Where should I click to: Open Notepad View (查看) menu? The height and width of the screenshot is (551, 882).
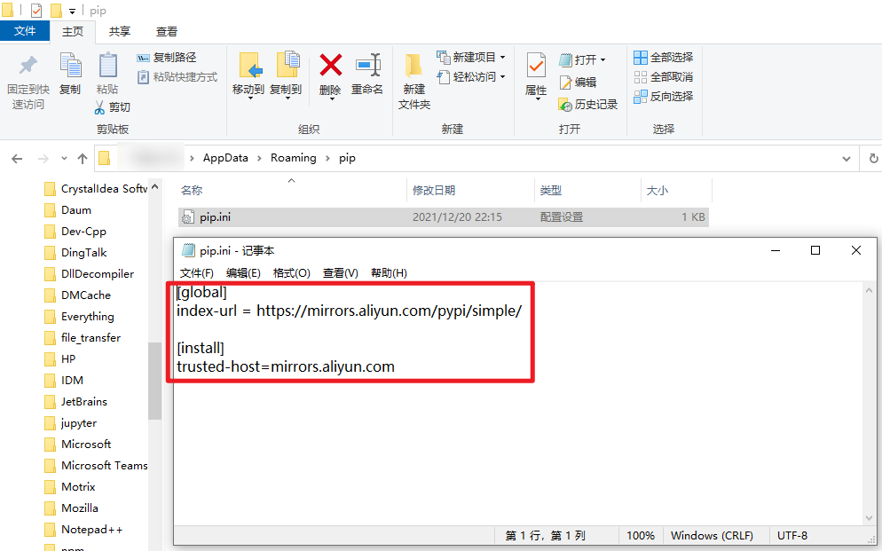pyautogui.click(x=341, y=273)
